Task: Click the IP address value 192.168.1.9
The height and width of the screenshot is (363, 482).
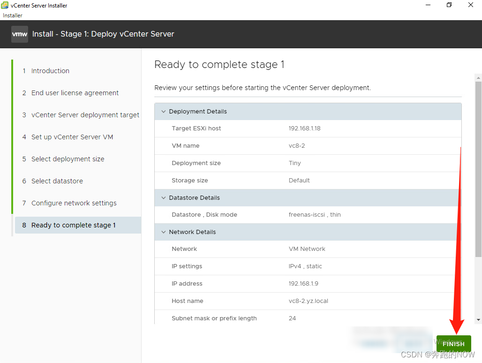Action: pos(303,284)
